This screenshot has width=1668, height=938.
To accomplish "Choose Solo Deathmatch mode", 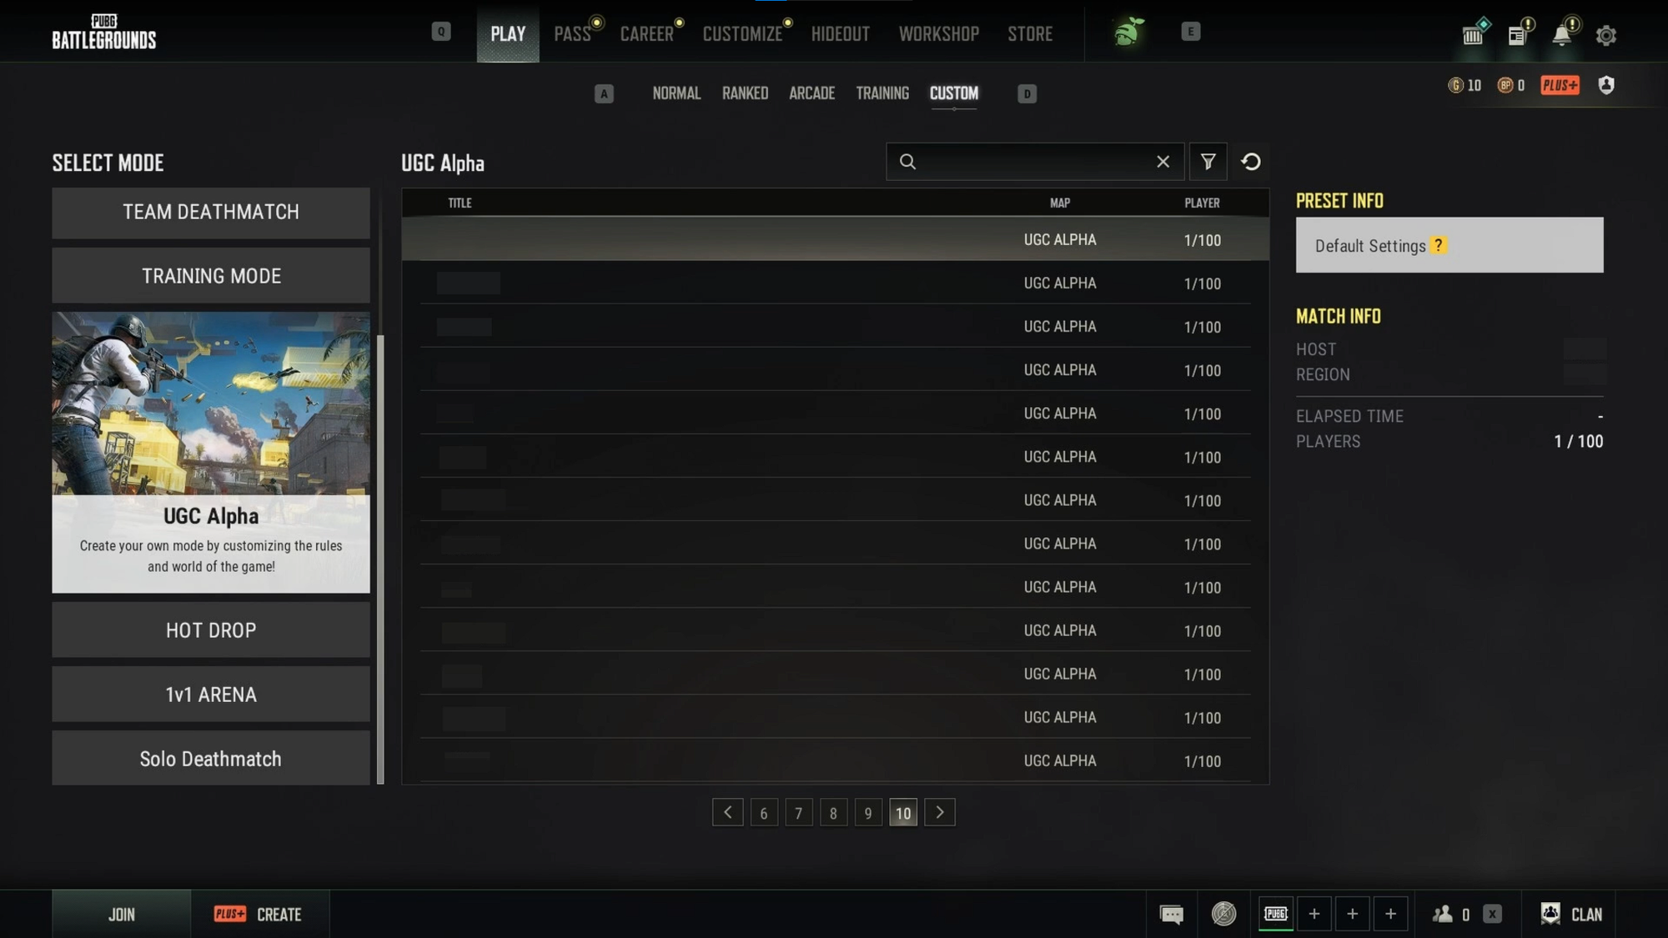I will pos(211,759).
